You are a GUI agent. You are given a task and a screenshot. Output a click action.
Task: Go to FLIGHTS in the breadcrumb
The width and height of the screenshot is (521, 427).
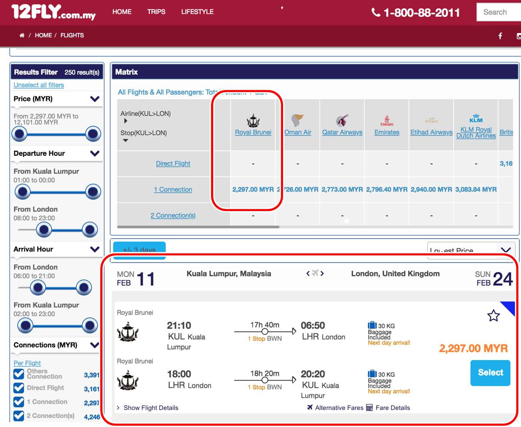[x=72, y=35]
